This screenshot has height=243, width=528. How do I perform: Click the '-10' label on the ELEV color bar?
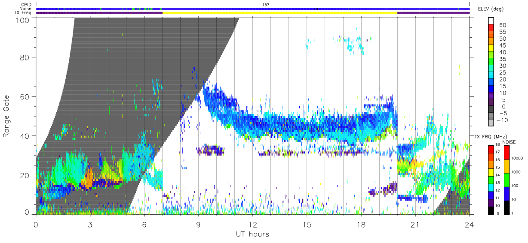(501, 120)
